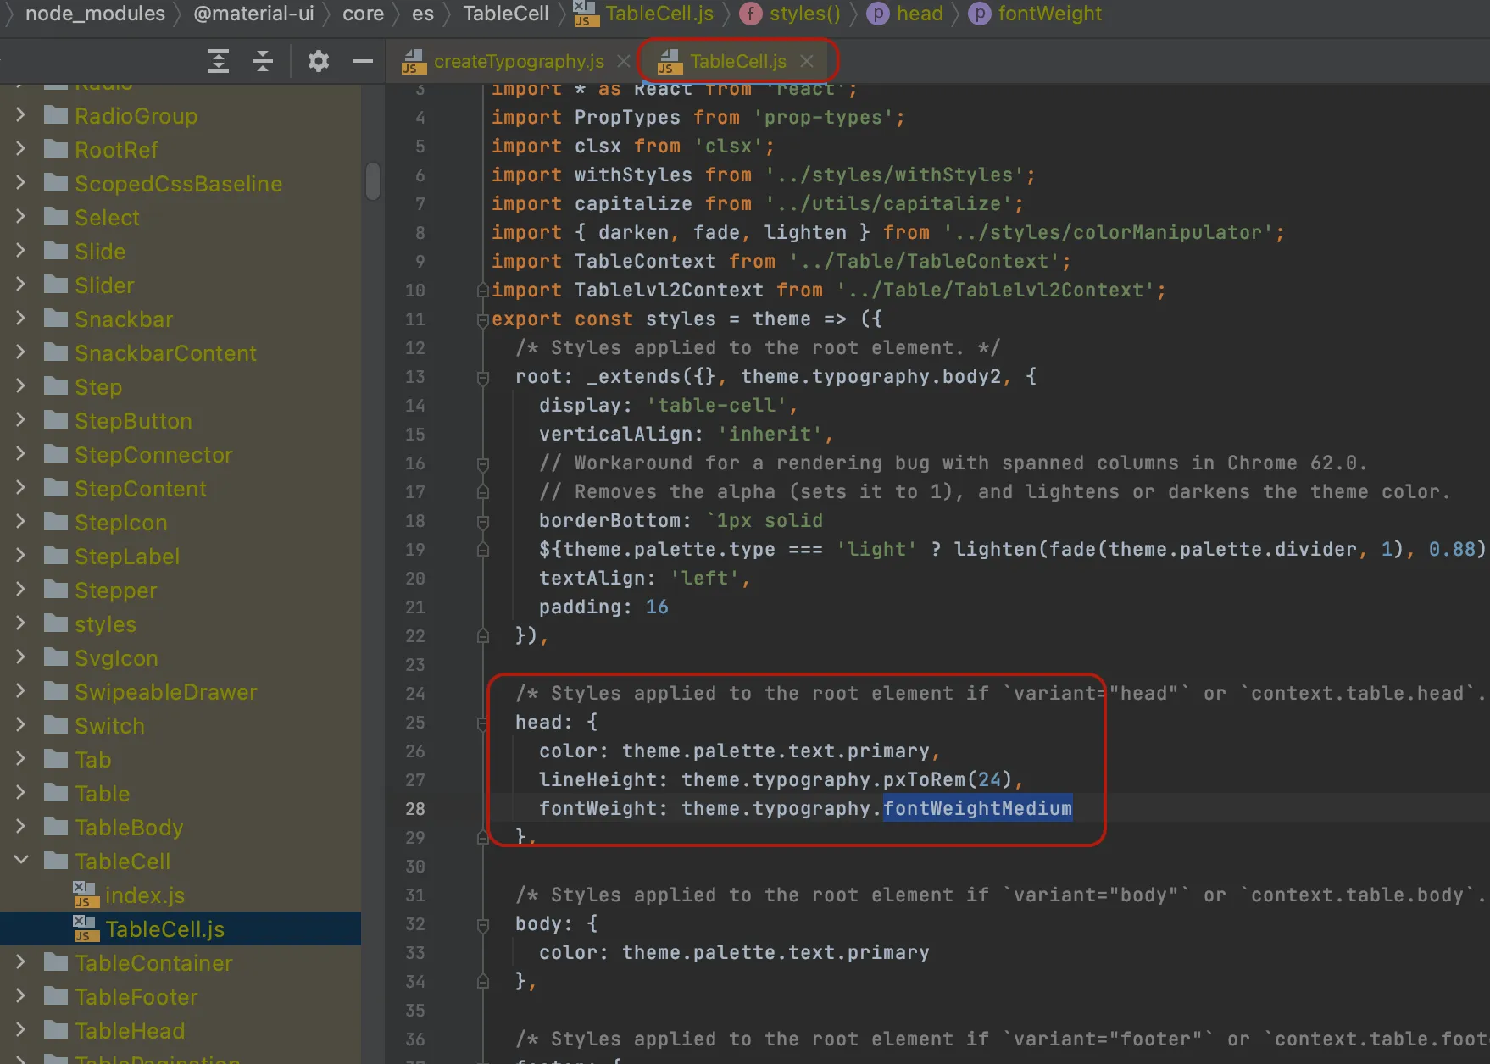
Task: Click the @material-ui breadcrumb
Action: pyautogui.click(x=253, y=14)
